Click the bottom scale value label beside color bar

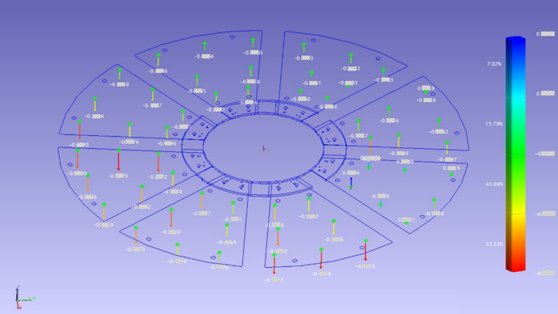coord(545,273)
